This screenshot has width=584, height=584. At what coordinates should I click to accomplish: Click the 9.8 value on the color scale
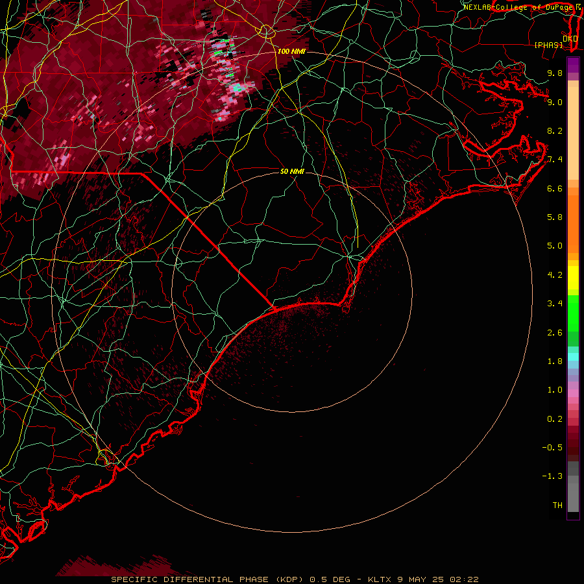click(555, 73)
